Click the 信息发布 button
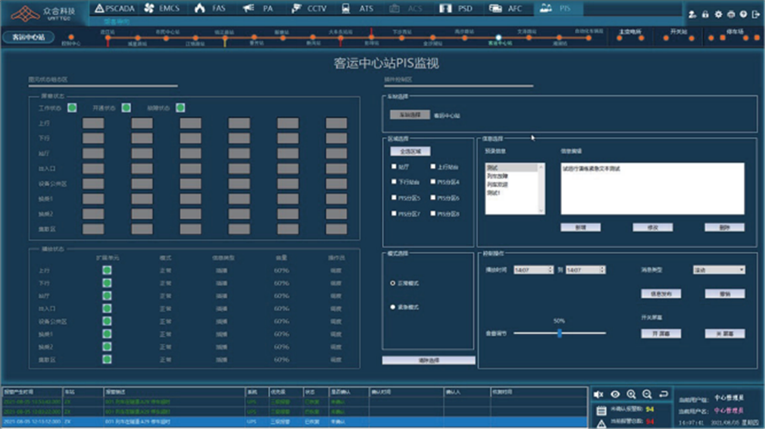The image size is (765, 429). tap(660, 293)
